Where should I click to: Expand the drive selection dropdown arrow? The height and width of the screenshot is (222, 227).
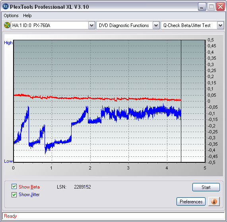pos(91,25)
